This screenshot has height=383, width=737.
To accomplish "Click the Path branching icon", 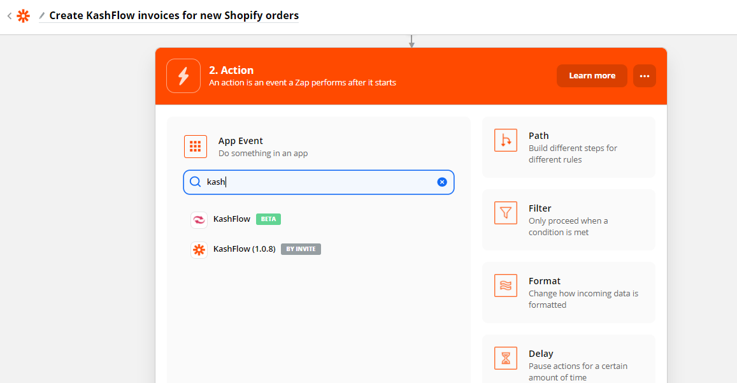I will (x=506, y=140).
